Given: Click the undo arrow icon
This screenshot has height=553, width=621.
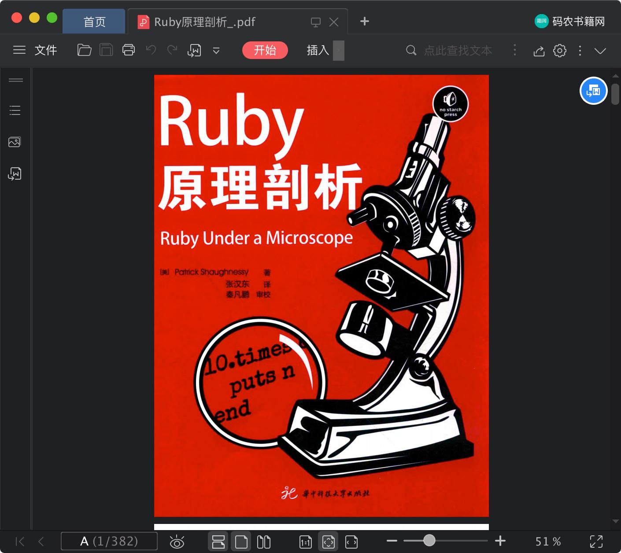Looking at the screenshot, I should pos(151,50).
